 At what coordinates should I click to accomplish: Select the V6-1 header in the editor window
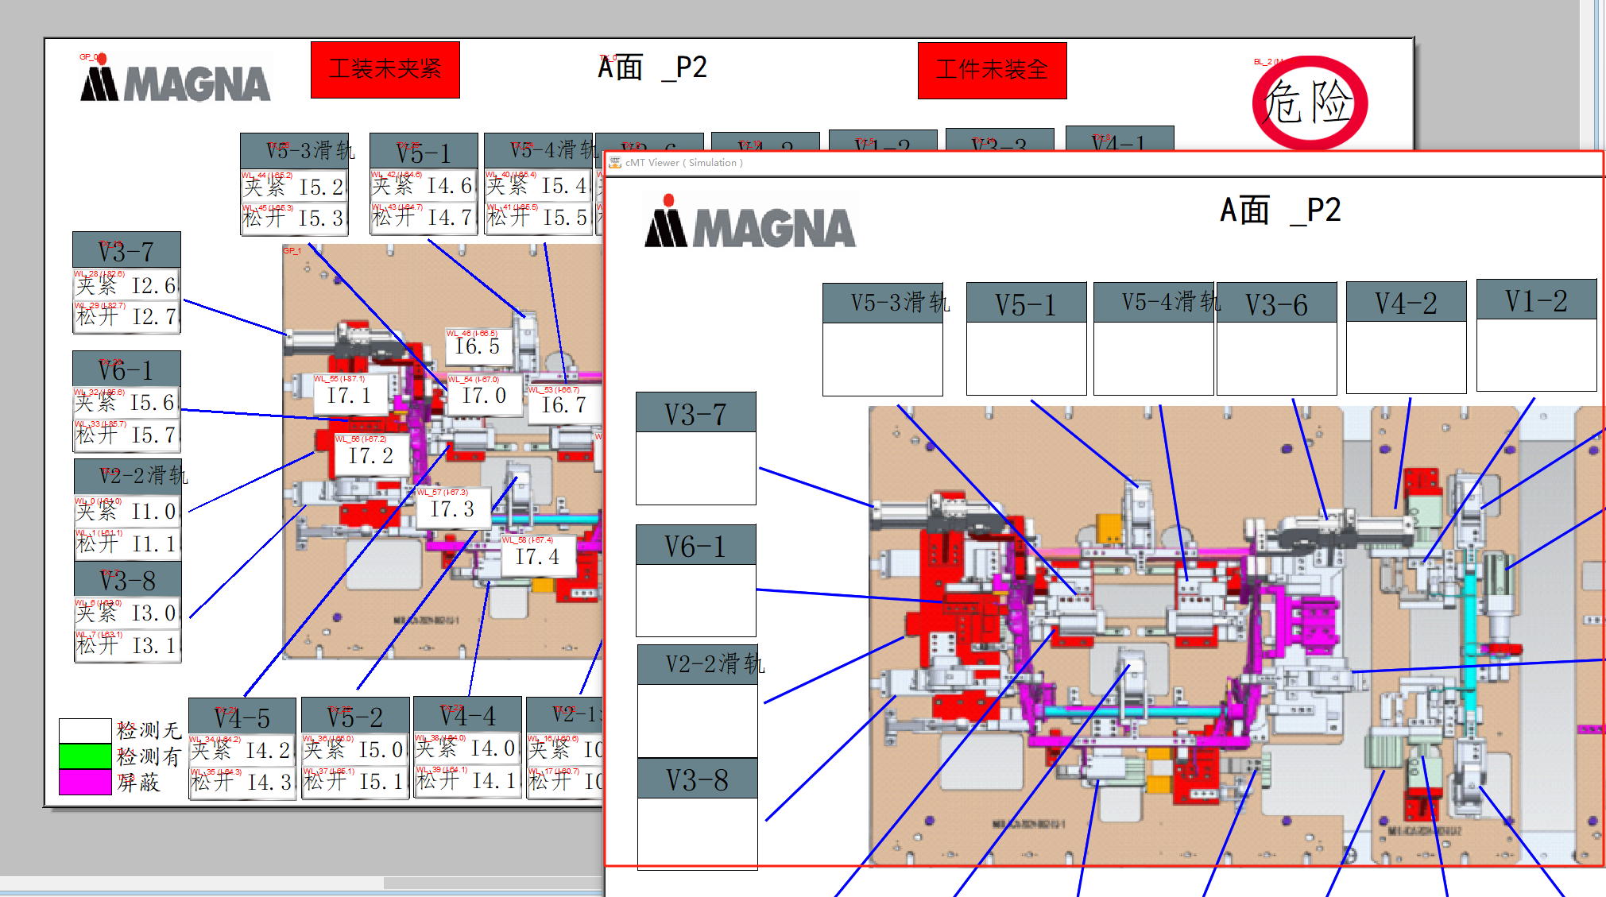126,369
